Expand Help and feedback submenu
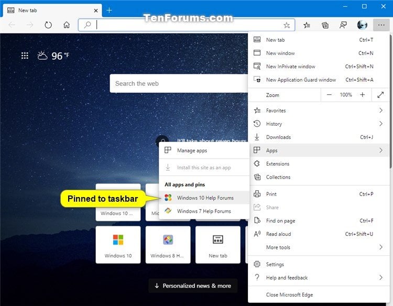 [x=318, y=277]
